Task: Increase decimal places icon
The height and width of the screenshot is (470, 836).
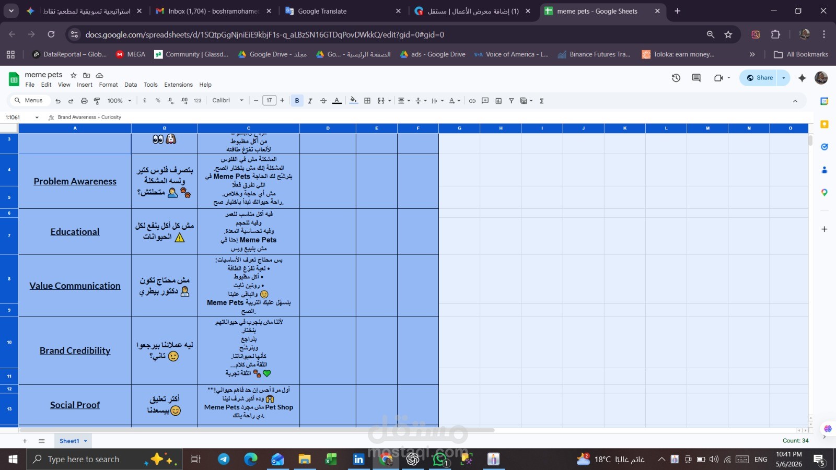Action: click(x=184, y=101)
